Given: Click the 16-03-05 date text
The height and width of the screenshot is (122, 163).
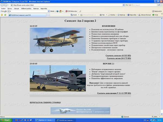Looking at the screenshot, I should tap(33, 26).
